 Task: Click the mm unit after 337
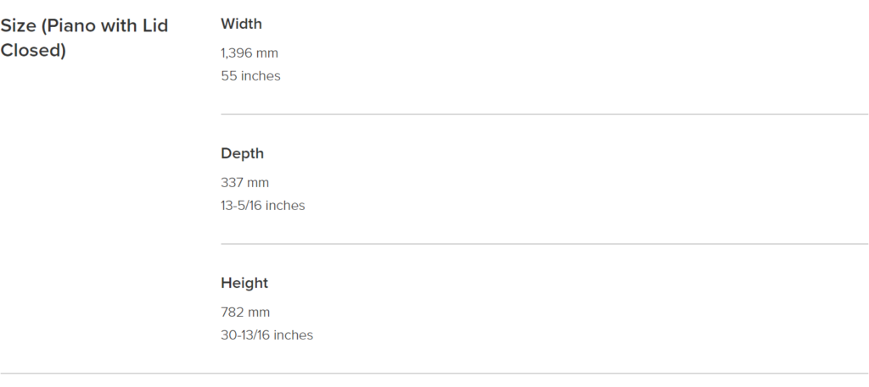click(x=258, y=183)
